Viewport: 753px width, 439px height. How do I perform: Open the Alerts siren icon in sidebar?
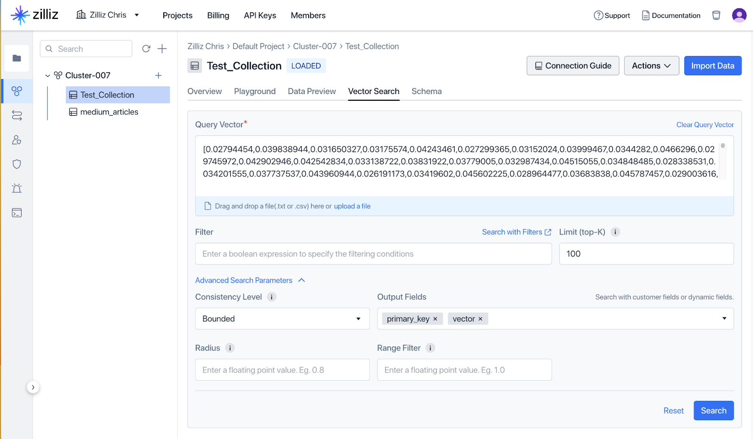click(16, 188)
